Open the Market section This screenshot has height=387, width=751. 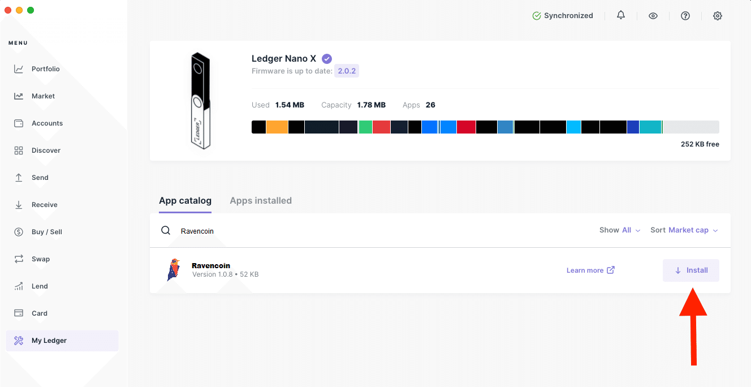coord(62,96)
